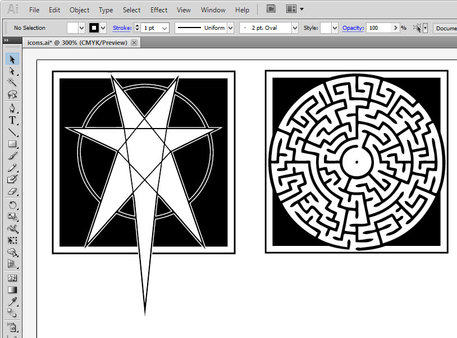Choose the Lasso tool
Screen dimensions: 457x338
12,95
